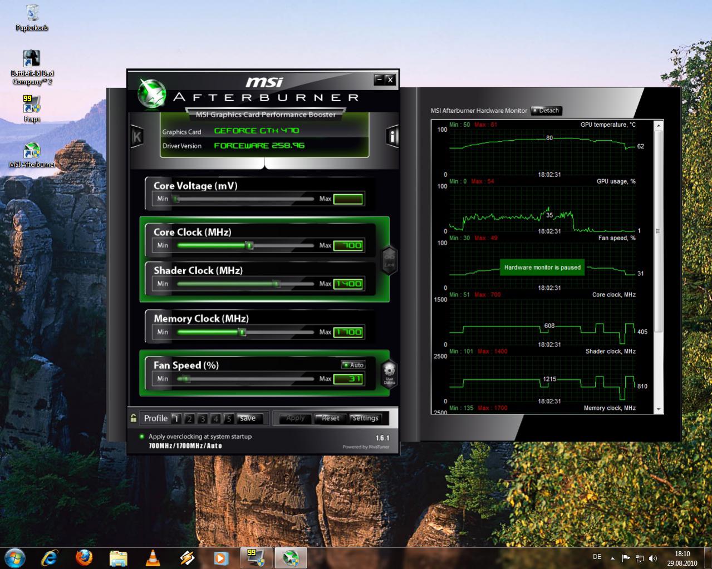This screenshot has width=712, height=569.
Task: Adjust the Memory Clock slider handle
Action: click(242, 332)
